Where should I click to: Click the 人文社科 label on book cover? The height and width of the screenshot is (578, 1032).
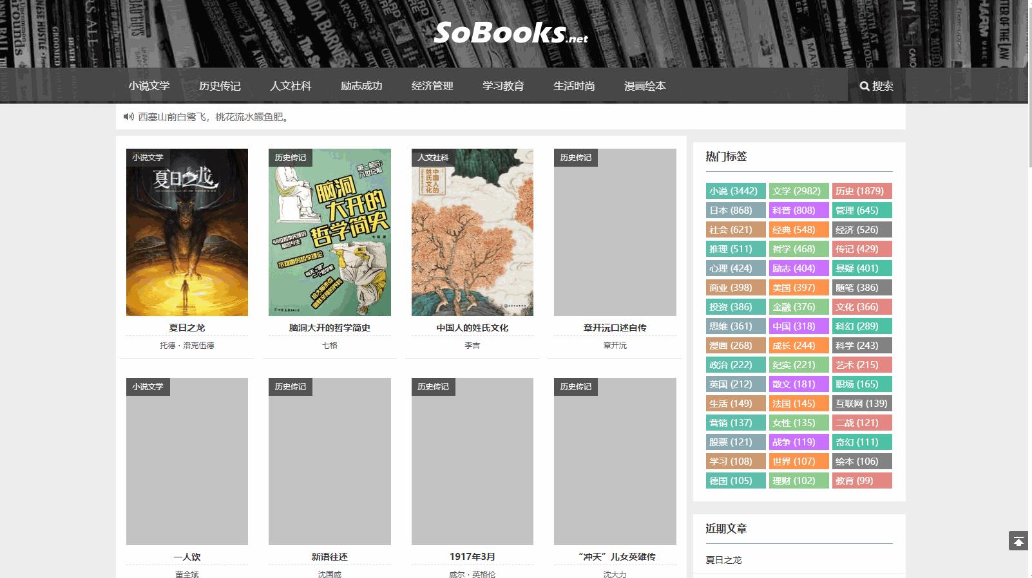(433, 158)
